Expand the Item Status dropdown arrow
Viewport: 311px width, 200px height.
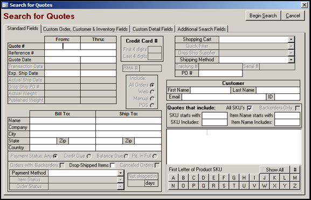[120, 180]
